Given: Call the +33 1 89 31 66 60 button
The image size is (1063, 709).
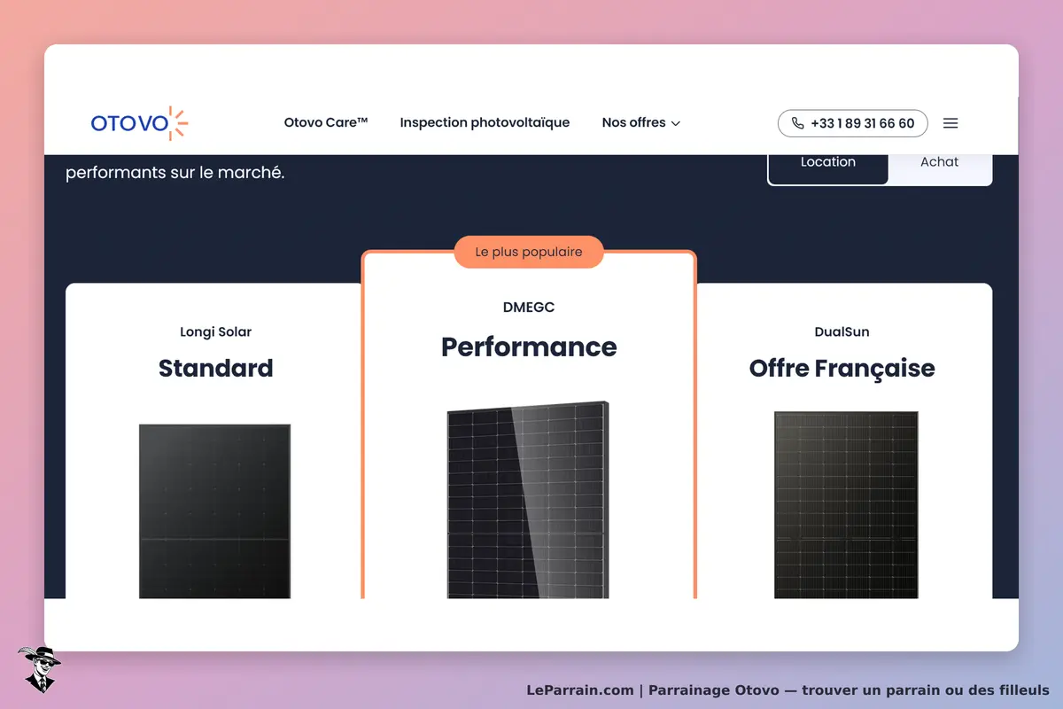Looking at the screenshot, I should point(852,123).
